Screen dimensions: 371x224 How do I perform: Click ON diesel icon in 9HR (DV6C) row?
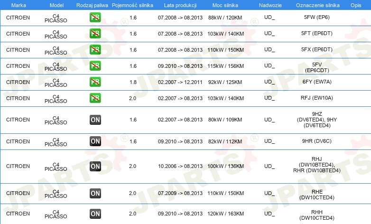tap(95, 141)
